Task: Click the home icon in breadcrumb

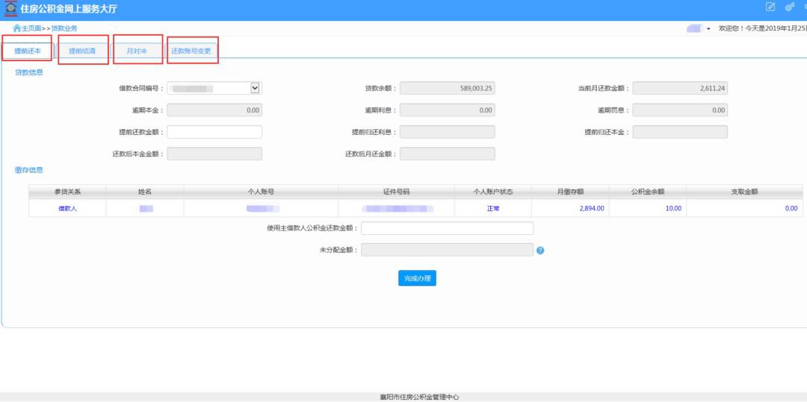Action: click(x=16, y=28)
